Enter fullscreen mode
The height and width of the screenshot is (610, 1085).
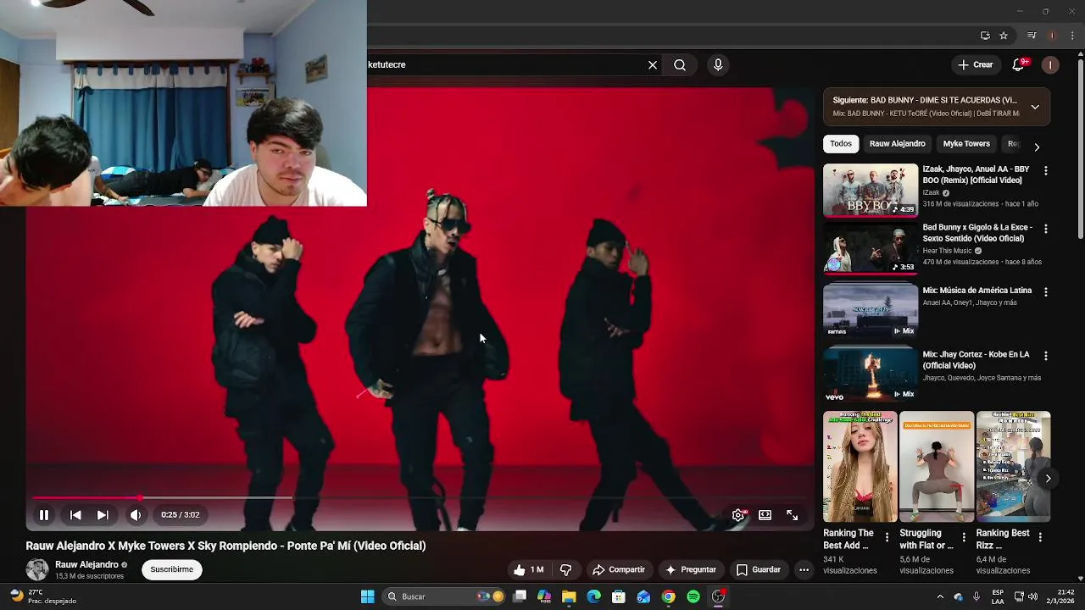tap(792, 515)
